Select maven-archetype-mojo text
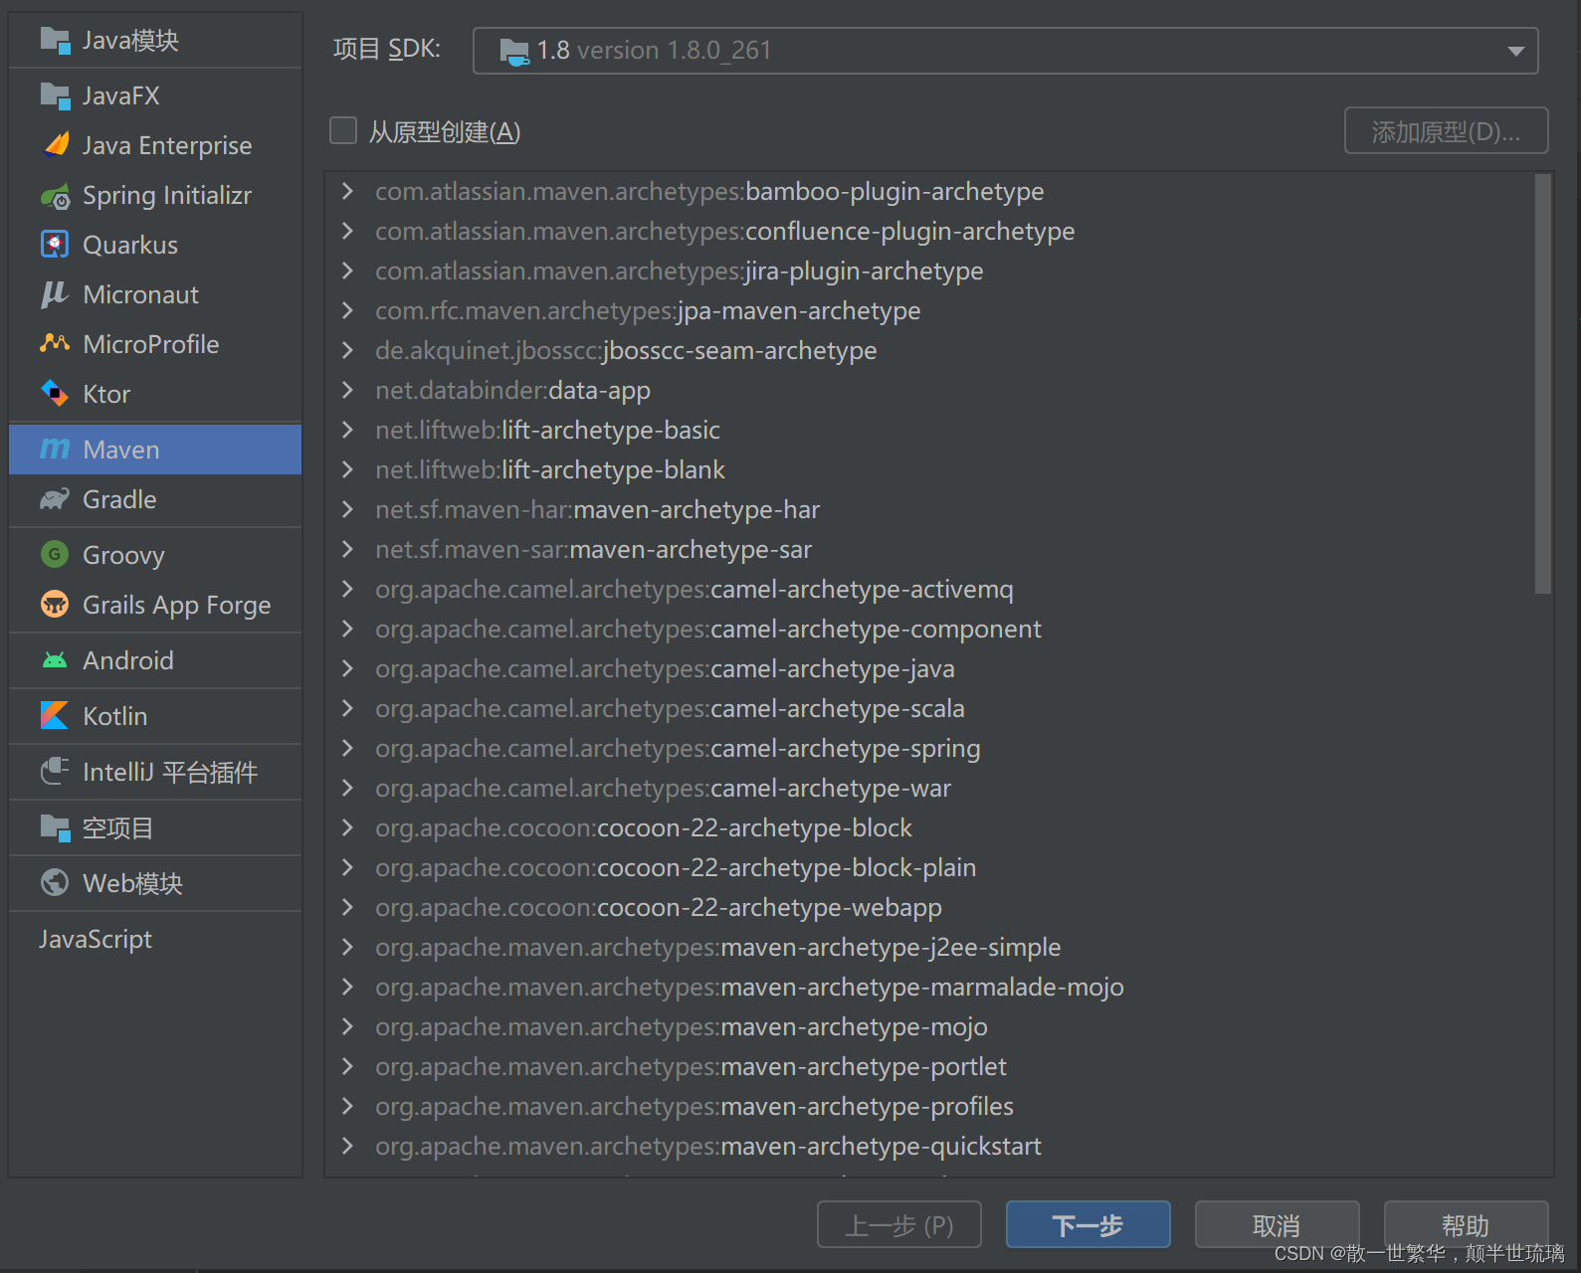The height and width of the screenshot is (1273, 1581). point(854,1026)
